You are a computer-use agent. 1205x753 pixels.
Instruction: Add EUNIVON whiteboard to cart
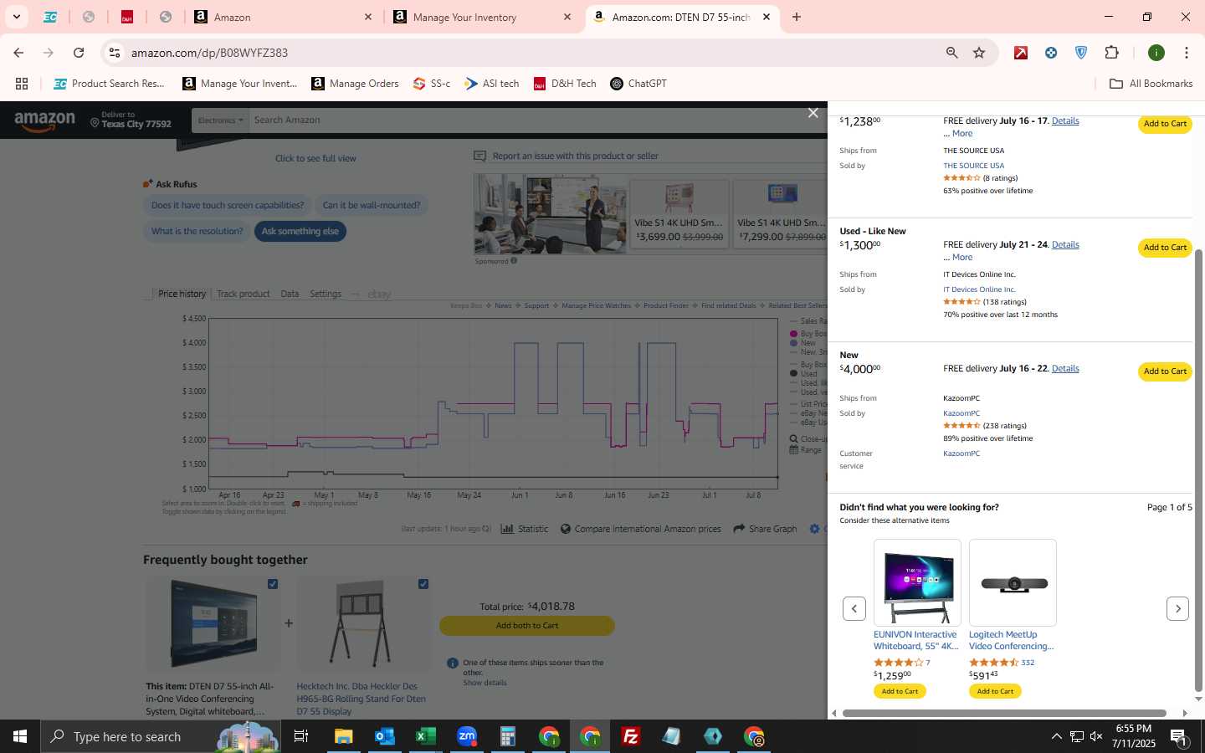[900, 691]
